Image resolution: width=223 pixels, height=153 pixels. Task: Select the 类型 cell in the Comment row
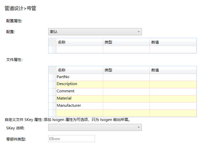tap(126, 92)
